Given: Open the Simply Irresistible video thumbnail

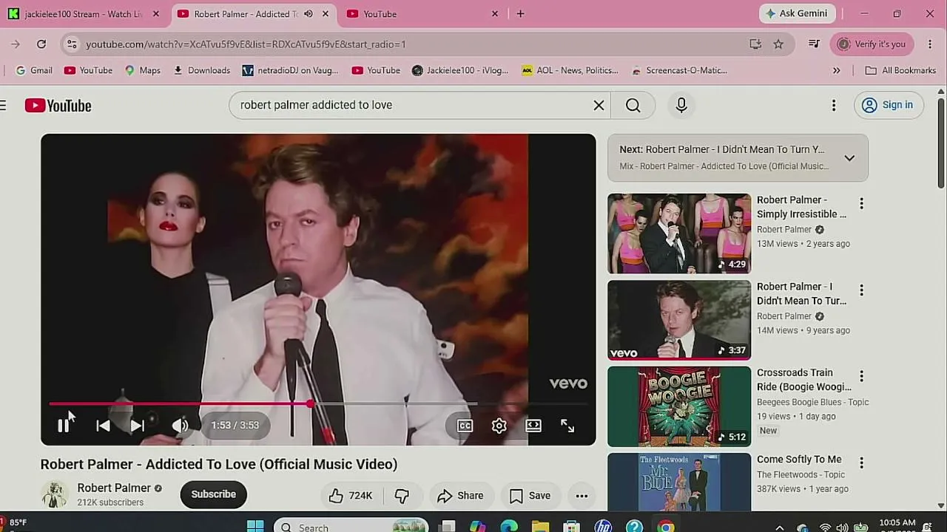Looking at the screenshot, I should point(679,233).
